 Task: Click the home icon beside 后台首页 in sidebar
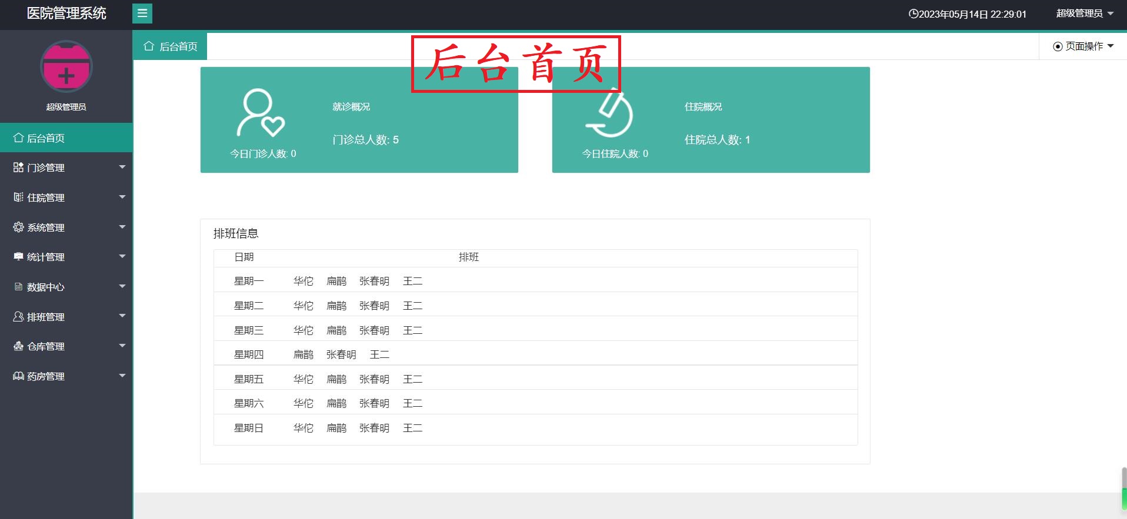point(18,138)
